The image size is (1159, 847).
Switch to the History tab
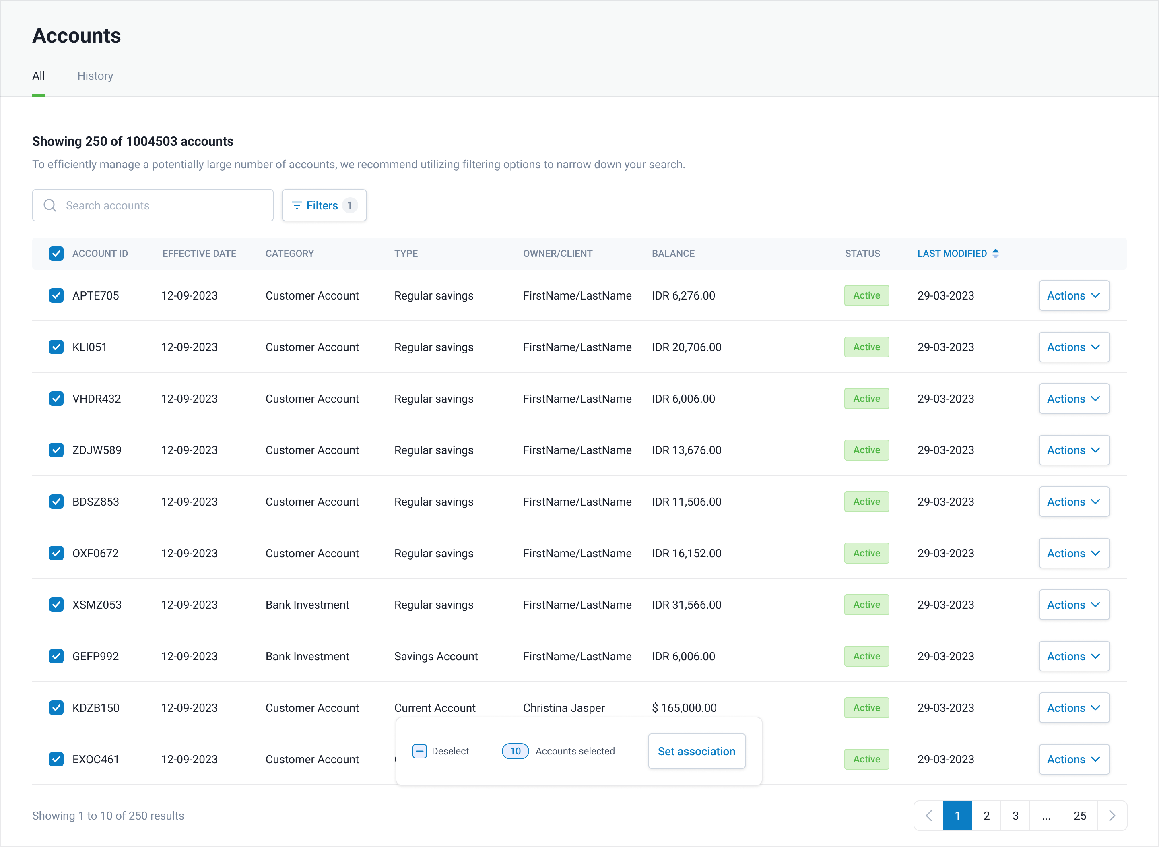coord(95,76)
